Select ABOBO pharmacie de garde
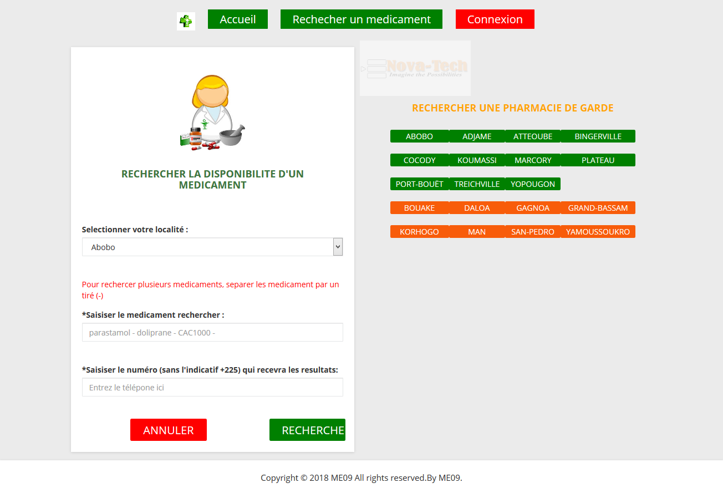The height and width of the screenshot is (493, 723). coord(419,136)
